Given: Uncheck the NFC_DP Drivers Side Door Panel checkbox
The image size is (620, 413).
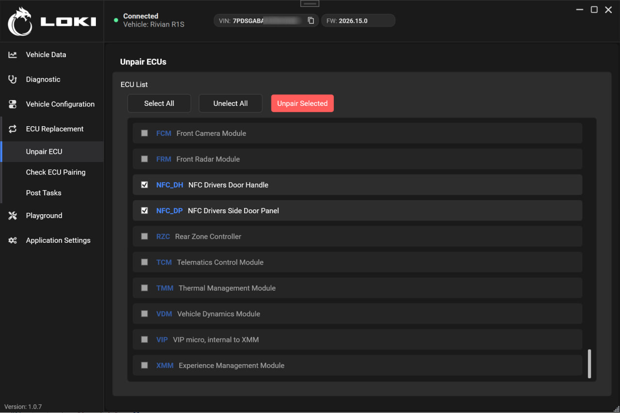Looking at the screenshot, I should point(144,210).
